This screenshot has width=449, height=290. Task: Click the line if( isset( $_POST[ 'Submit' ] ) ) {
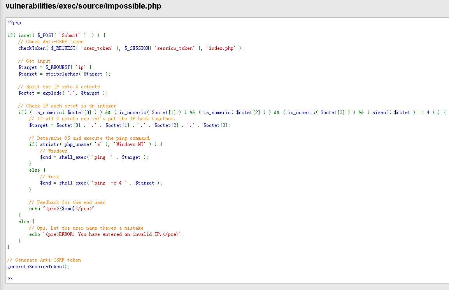56,35
